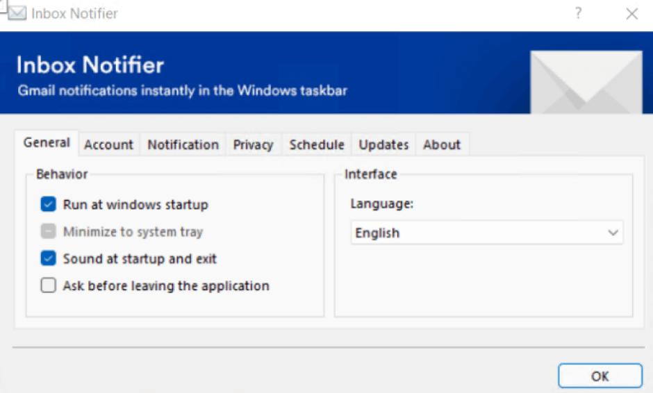The width and height of the screenshot is (653, 393).
Task: Disable Run at windows startup
Action: (x=48, y=205)
